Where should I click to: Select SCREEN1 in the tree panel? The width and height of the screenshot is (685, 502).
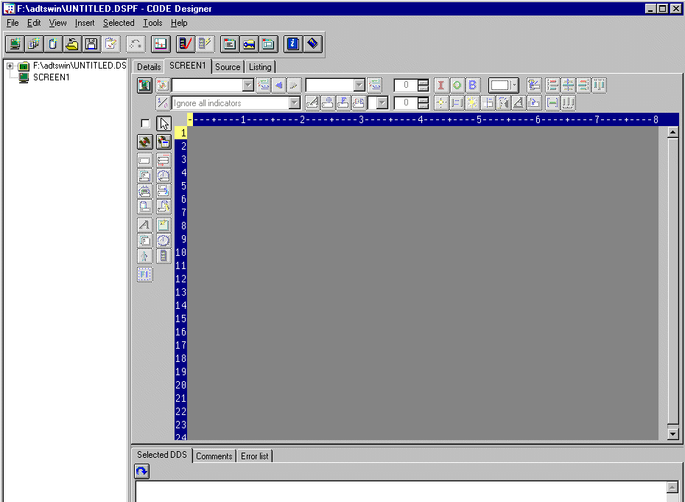coord(51,77)
